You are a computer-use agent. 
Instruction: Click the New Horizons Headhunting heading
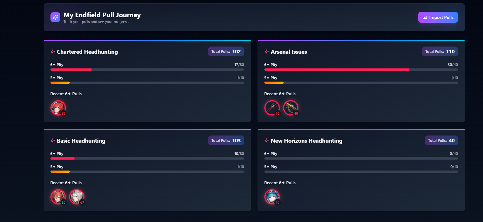click(307, 141)
